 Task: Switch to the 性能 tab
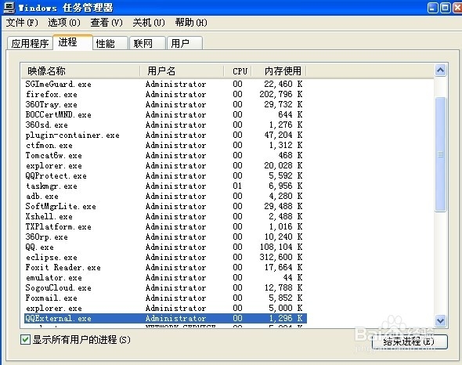pyautogui.click(x=110, y=44)
